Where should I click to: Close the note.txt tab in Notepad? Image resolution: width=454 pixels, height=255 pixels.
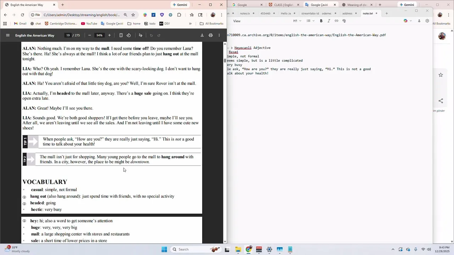tap(376, 13)
